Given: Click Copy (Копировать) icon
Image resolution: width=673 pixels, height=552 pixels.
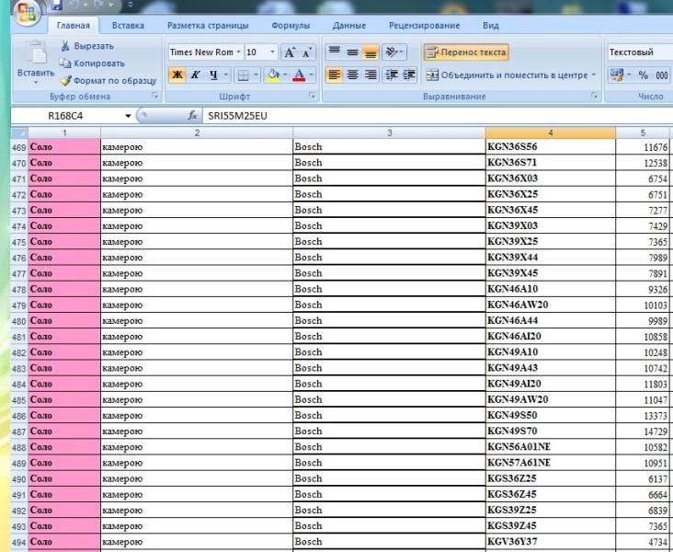Looking at the screenshot, I should [64, 63].
